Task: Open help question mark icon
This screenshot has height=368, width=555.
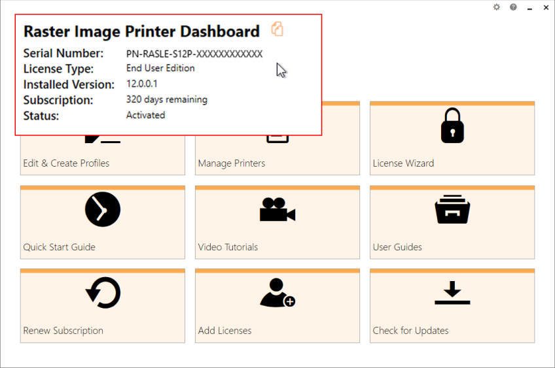Action: (513, 7)
